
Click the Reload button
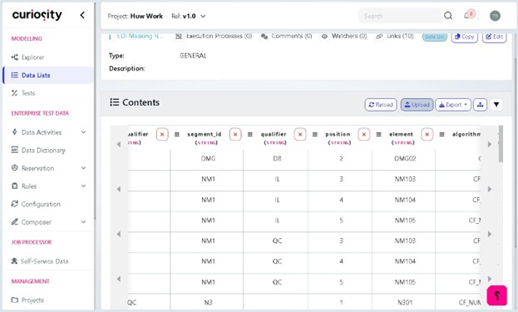[x=381, y=105]
